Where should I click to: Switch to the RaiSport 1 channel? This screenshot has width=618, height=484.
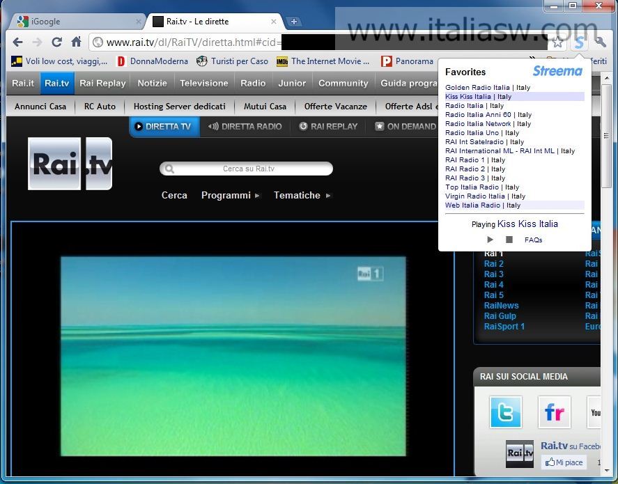tap(504, 327)
